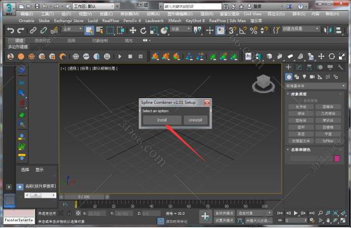Viewport: 351px width, 228px height.
Task: Click Install in Spline Combiner Setup dialog
Action: [x=162, y=120]
